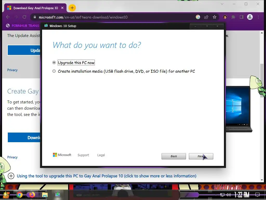Open the upper Privacy link on the webpage
The width and height of the screenshot is (266, 200).
click(x=12, y=70)
